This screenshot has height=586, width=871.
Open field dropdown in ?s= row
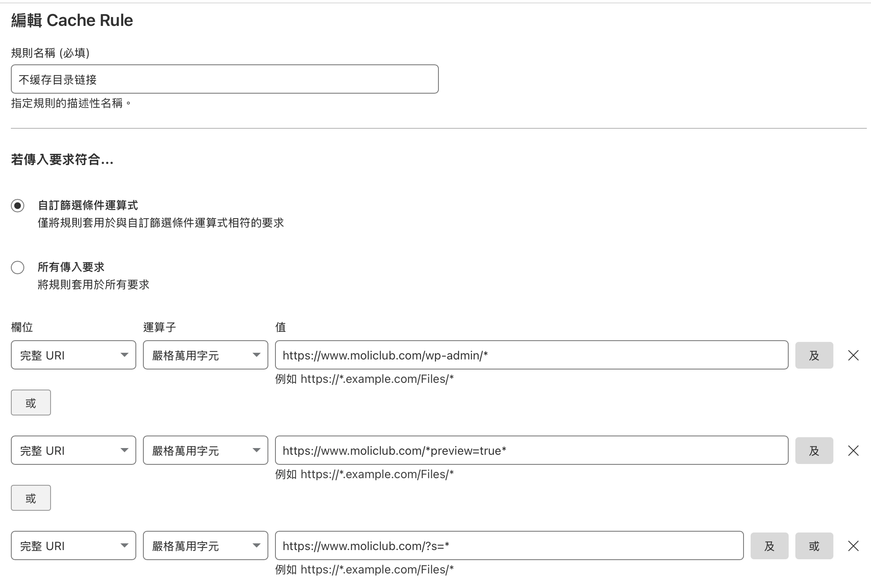click(x=74, y=545)
